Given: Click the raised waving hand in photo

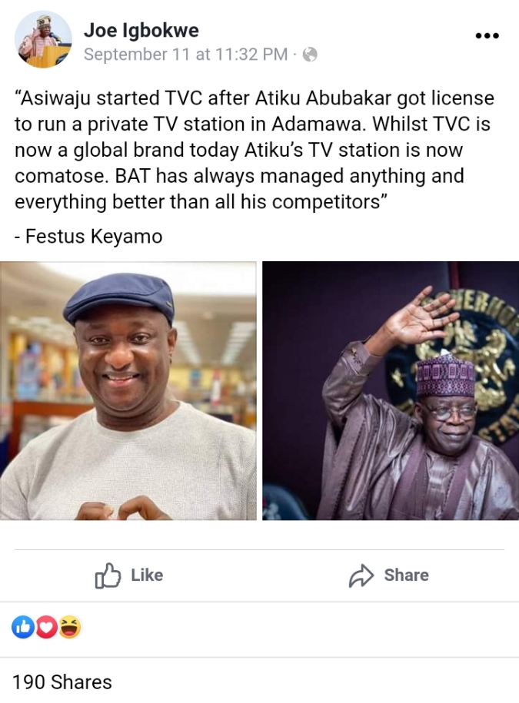Looking at the screenshot, I should tap(419, 317).
